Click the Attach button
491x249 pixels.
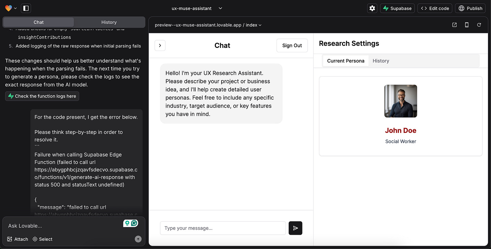(x=18, y=239)
